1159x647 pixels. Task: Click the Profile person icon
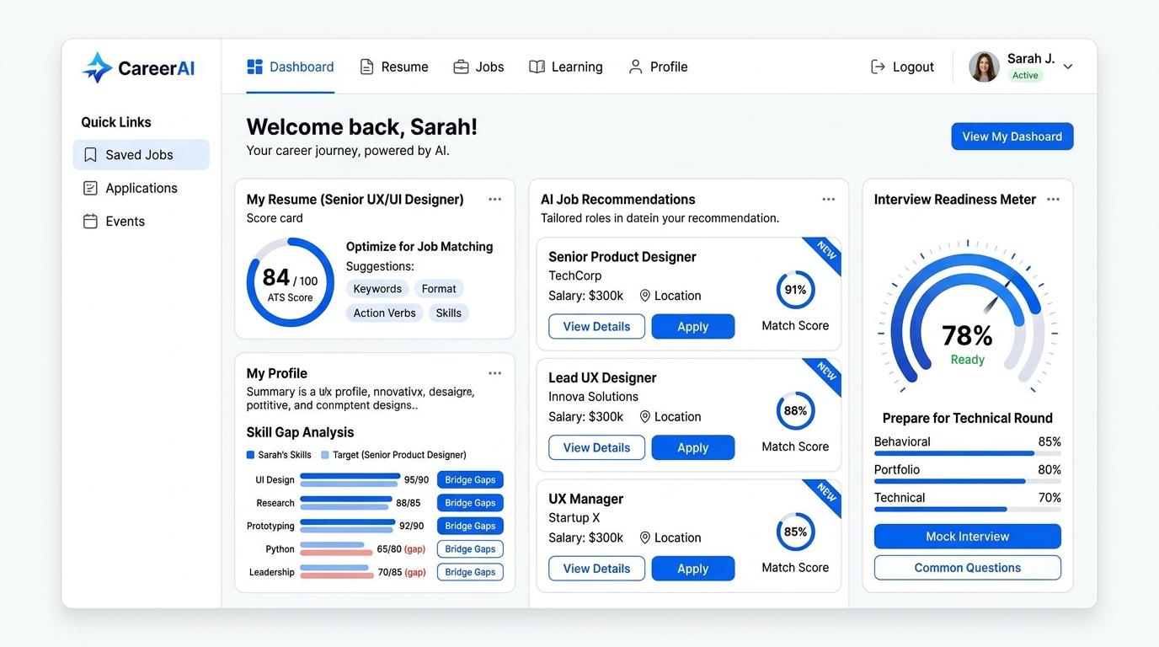[636, 67]
